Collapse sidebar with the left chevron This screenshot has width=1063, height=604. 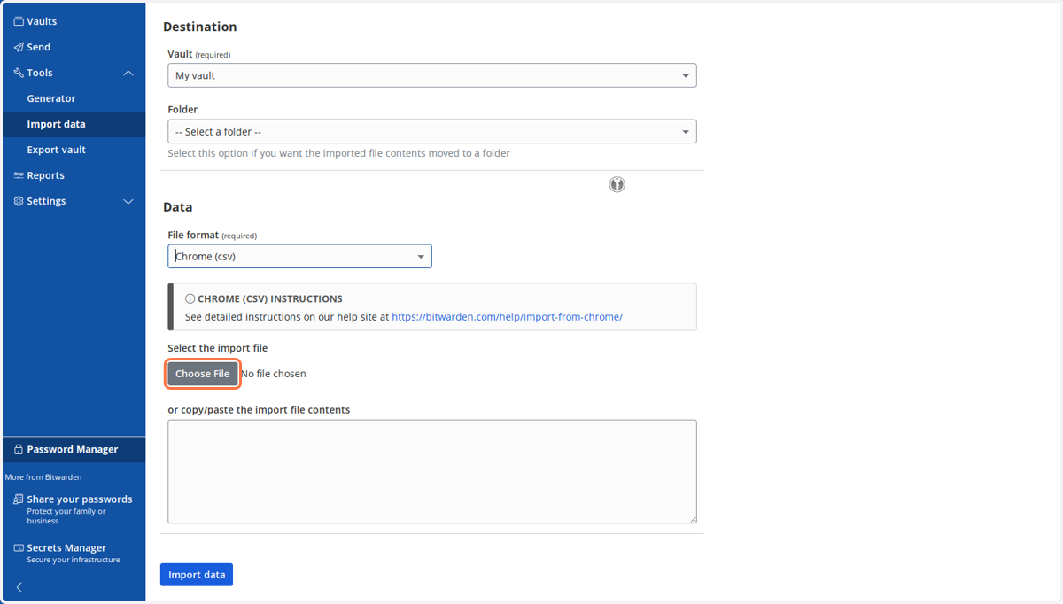(19, 587)
